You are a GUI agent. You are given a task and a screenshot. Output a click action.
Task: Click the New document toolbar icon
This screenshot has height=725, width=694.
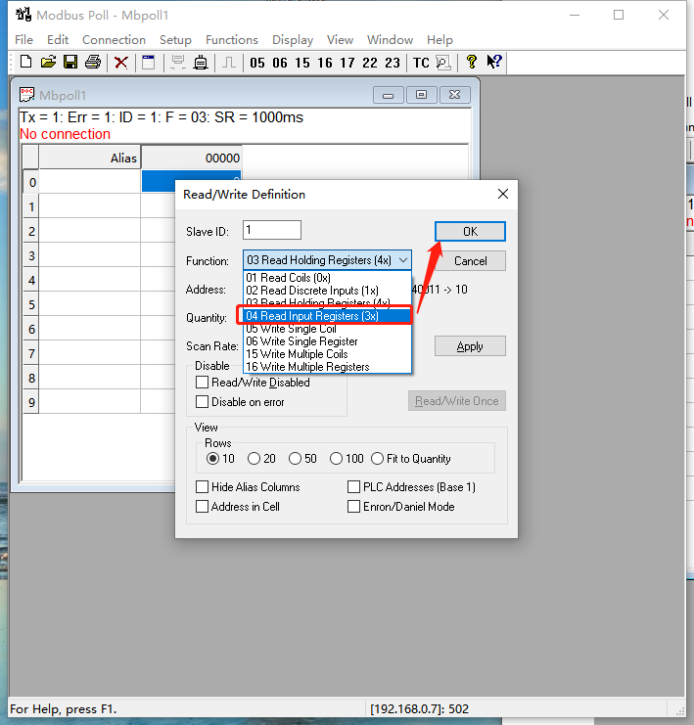[x=25, y=63]
